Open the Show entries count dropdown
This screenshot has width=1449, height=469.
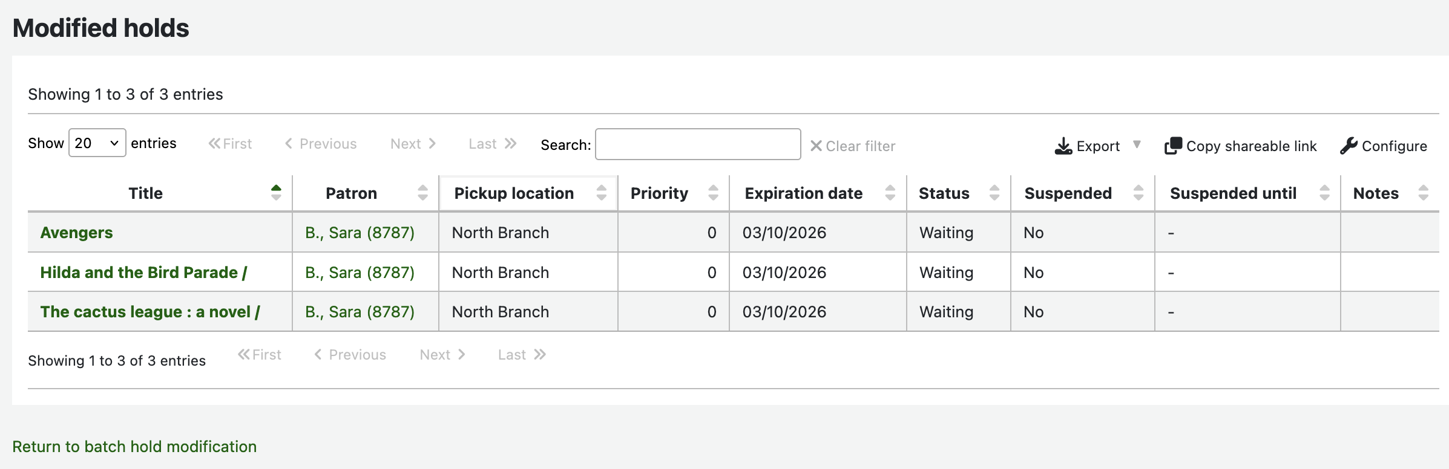[x=97, y=143]
